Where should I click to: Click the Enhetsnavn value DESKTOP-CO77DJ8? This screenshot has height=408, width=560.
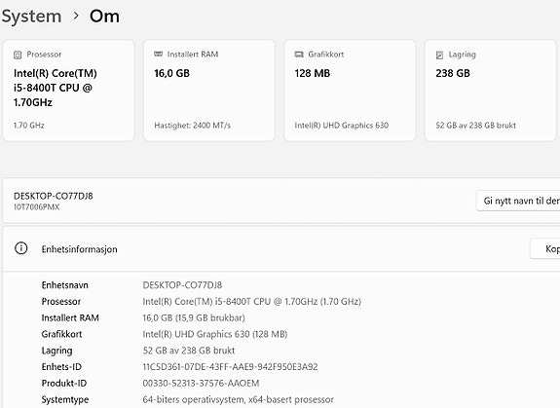pos(182,285)
